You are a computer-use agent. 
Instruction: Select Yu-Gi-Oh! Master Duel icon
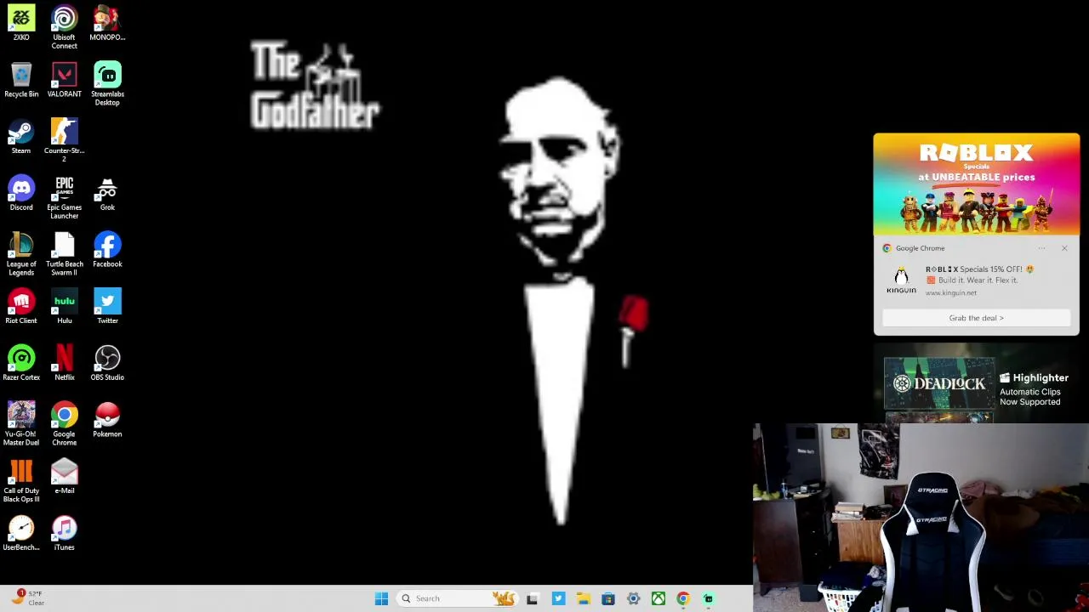point(21,424)
